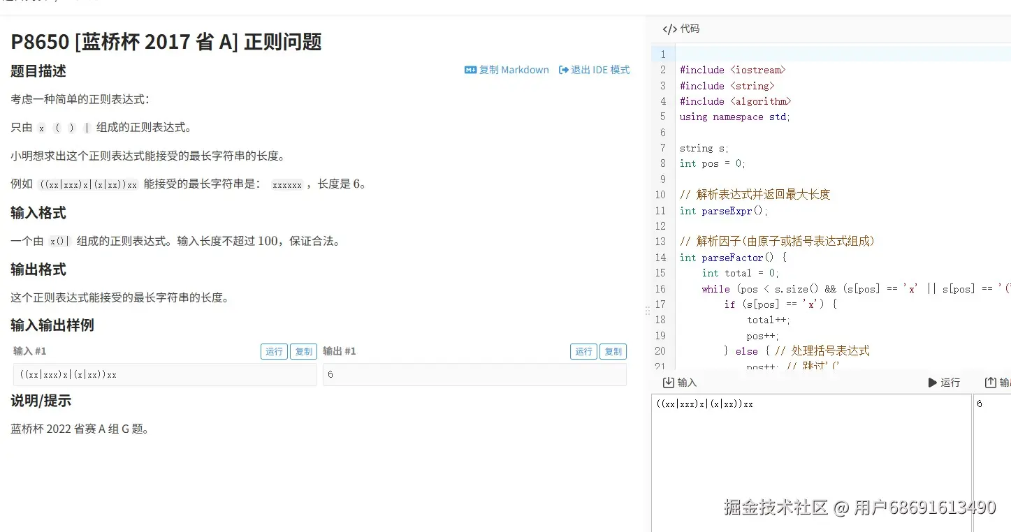Image resolution: width=1011 pixels, height=532 pixels.
Task: Click code line int parseExpr();
Action: point(724,210)
